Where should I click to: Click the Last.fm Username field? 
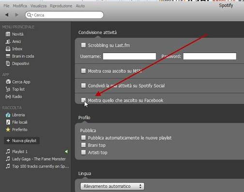click(x=129, y=56)
